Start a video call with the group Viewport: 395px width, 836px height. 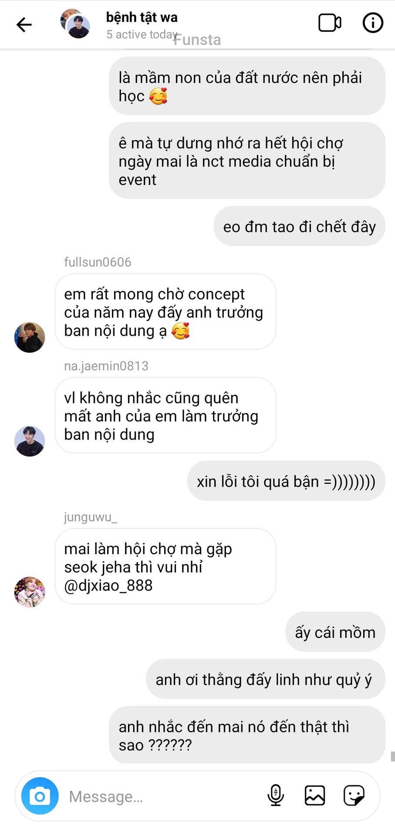(330, 23)
